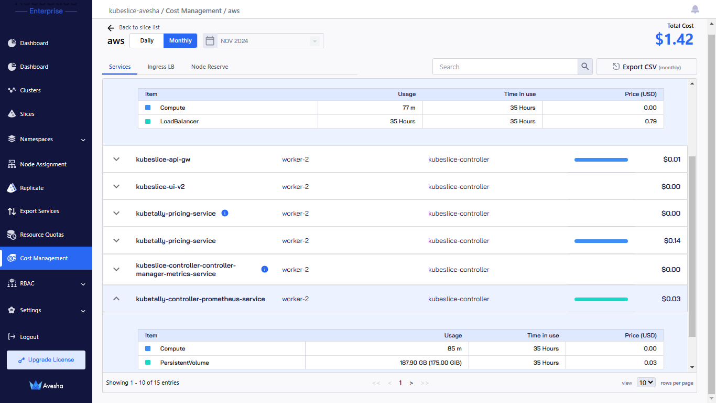Click the first Dashboard sidebar icon
This screenshot has height=403, width=716.
[12, 43]
